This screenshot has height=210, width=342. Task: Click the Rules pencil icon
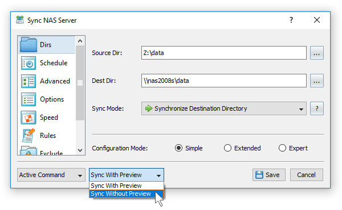28,136
